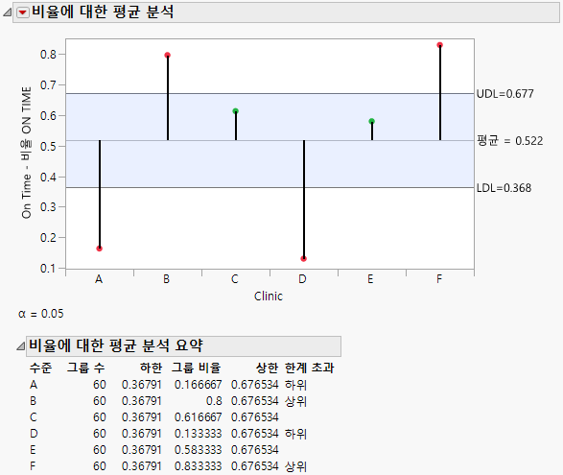Click lower limit 0.36791 in row A

[x=141, y=385]
